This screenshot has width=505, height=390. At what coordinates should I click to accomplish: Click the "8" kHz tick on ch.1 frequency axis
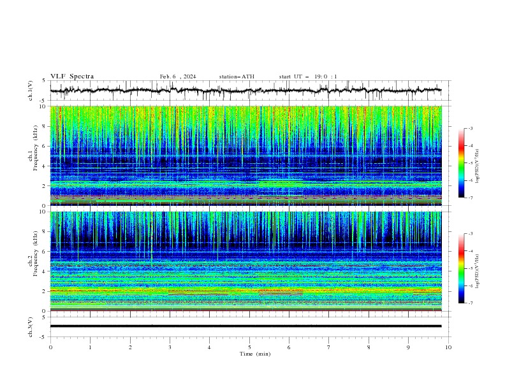tap(45, 126)
